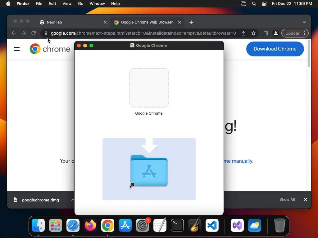
Task: Open the Chrome profile menu
Action: point(276,33)
